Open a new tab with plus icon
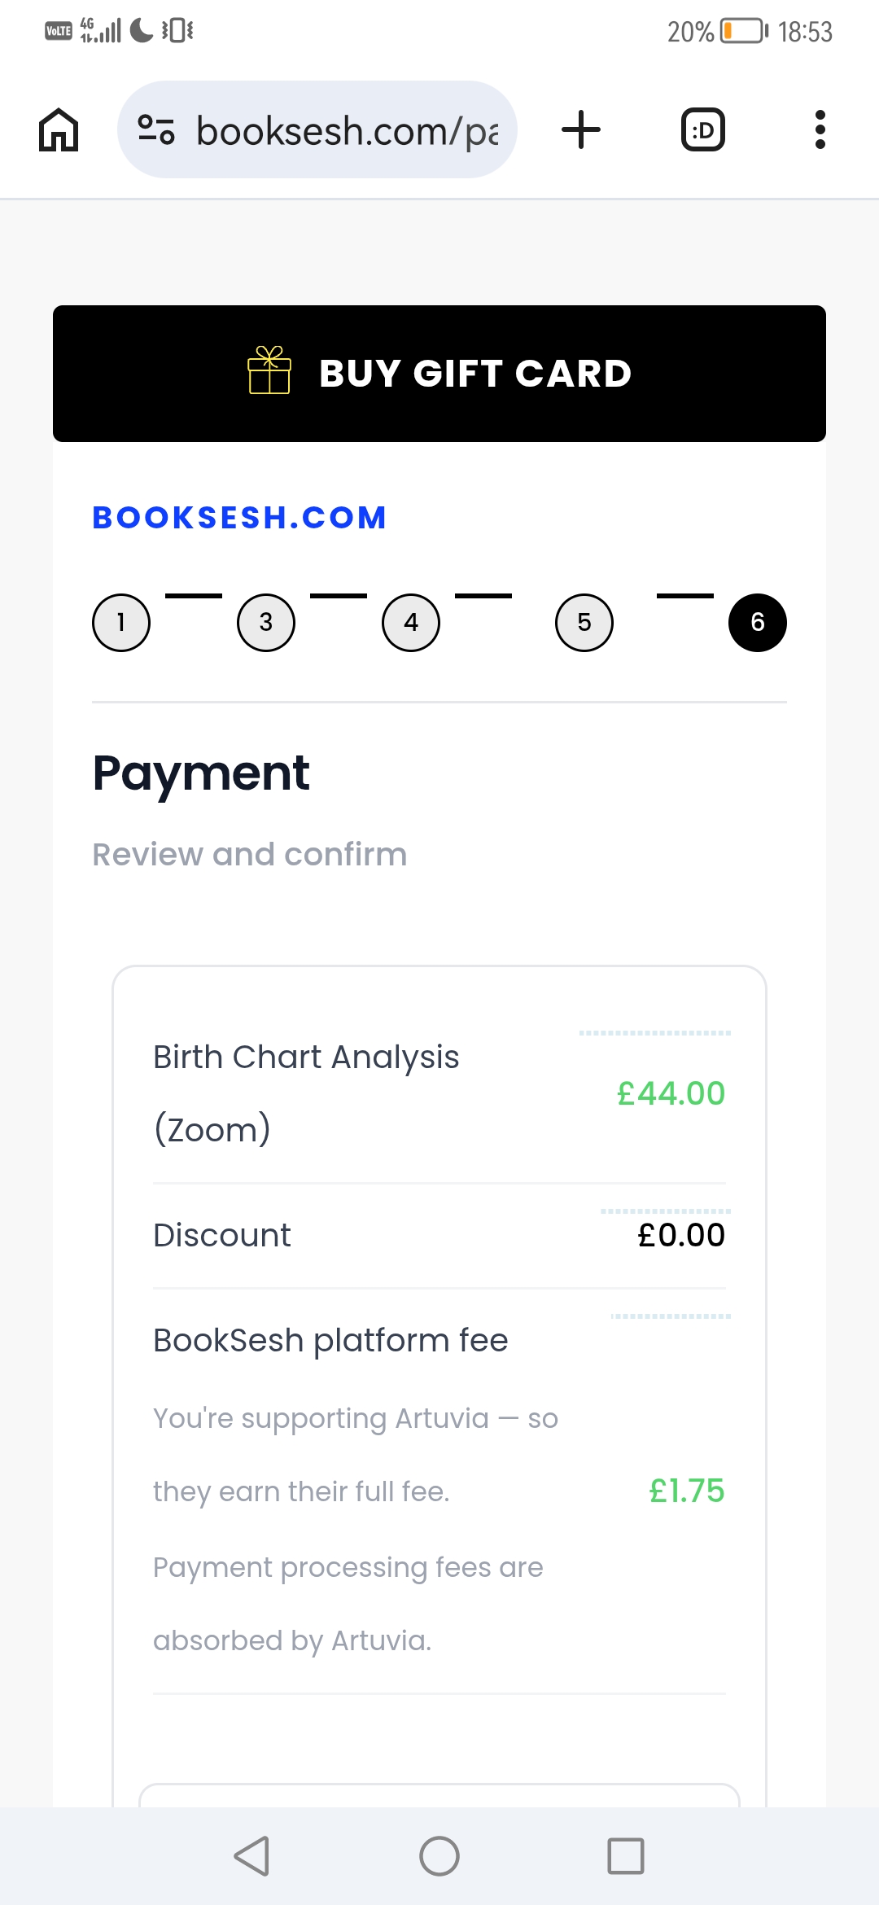This screenshot has height=1905, width=879. tap(581, 130)
